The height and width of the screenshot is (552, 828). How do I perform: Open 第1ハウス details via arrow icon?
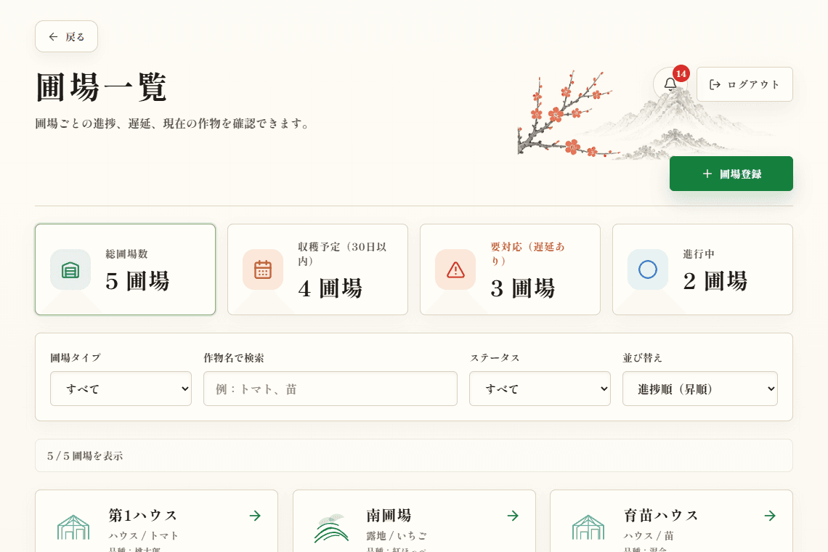coord(255,516)
